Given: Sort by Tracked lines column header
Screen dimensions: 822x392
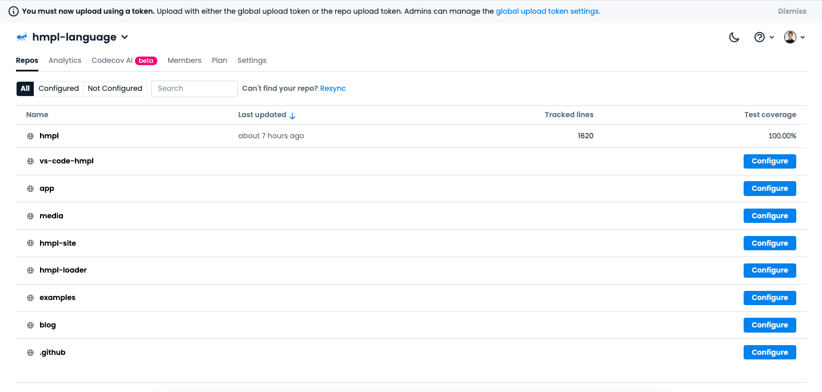Looking at the screenshot, I should (569, 115).
